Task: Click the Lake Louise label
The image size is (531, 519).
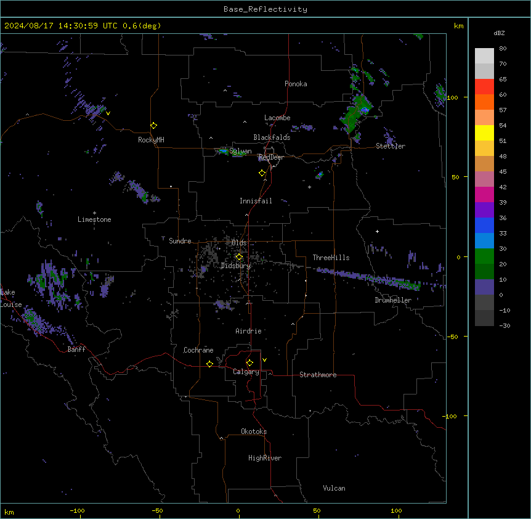Action: click(x=11, y=298)
